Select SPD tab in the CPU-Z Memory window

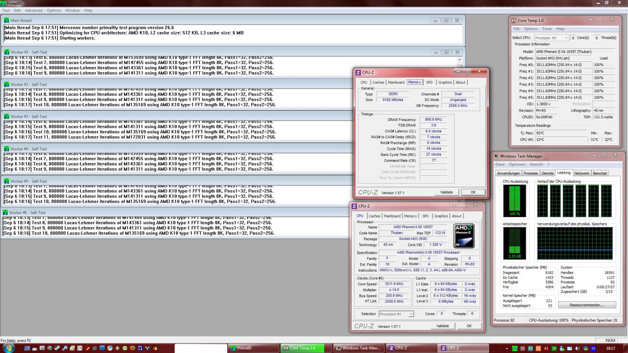click(x=429, y=82)
